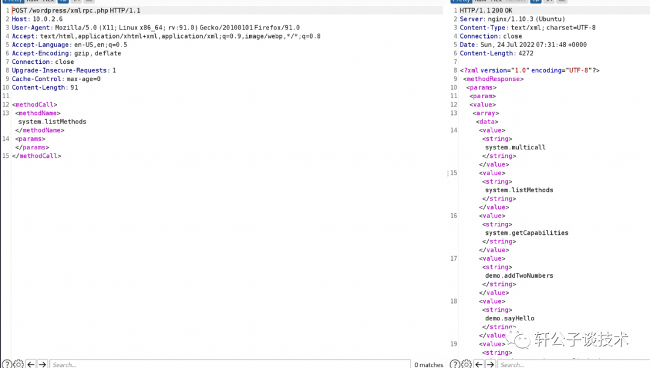Open request search settings gear
The image size is (650, 368).
(x=19, y=364)
